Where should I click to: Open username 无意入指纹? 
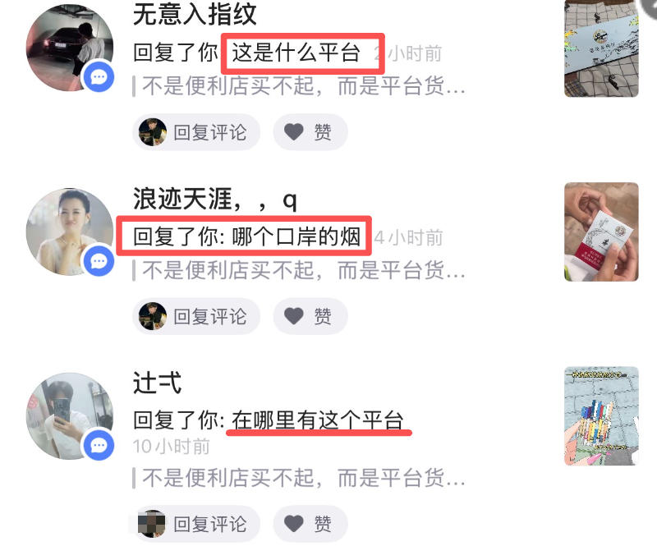195,14
